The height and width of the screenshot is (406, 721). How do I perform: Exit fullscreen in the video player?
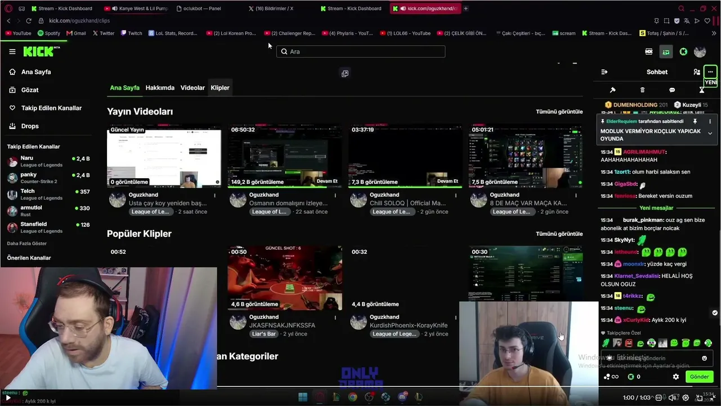tap(713, 398)
